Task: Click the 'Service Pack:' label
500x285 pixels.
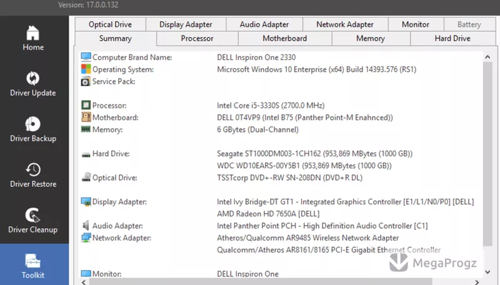Action: click(114, 82)
